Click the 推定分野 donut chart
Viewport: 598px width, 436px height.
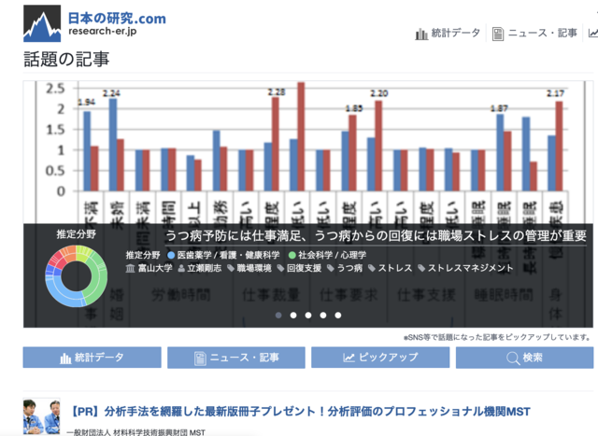tap(76, 276)
